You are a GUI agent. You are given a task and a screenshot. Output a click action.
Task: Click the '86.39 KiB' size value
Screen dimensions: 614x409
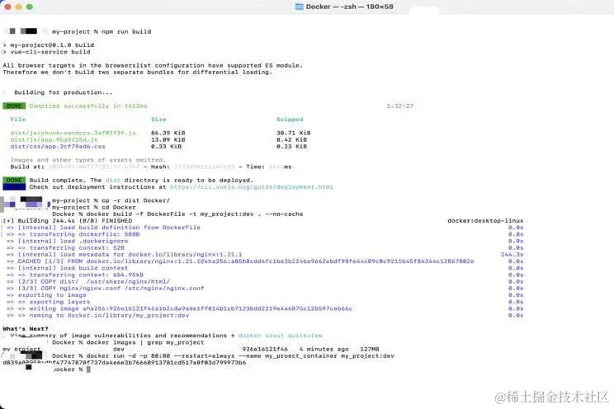168,133
